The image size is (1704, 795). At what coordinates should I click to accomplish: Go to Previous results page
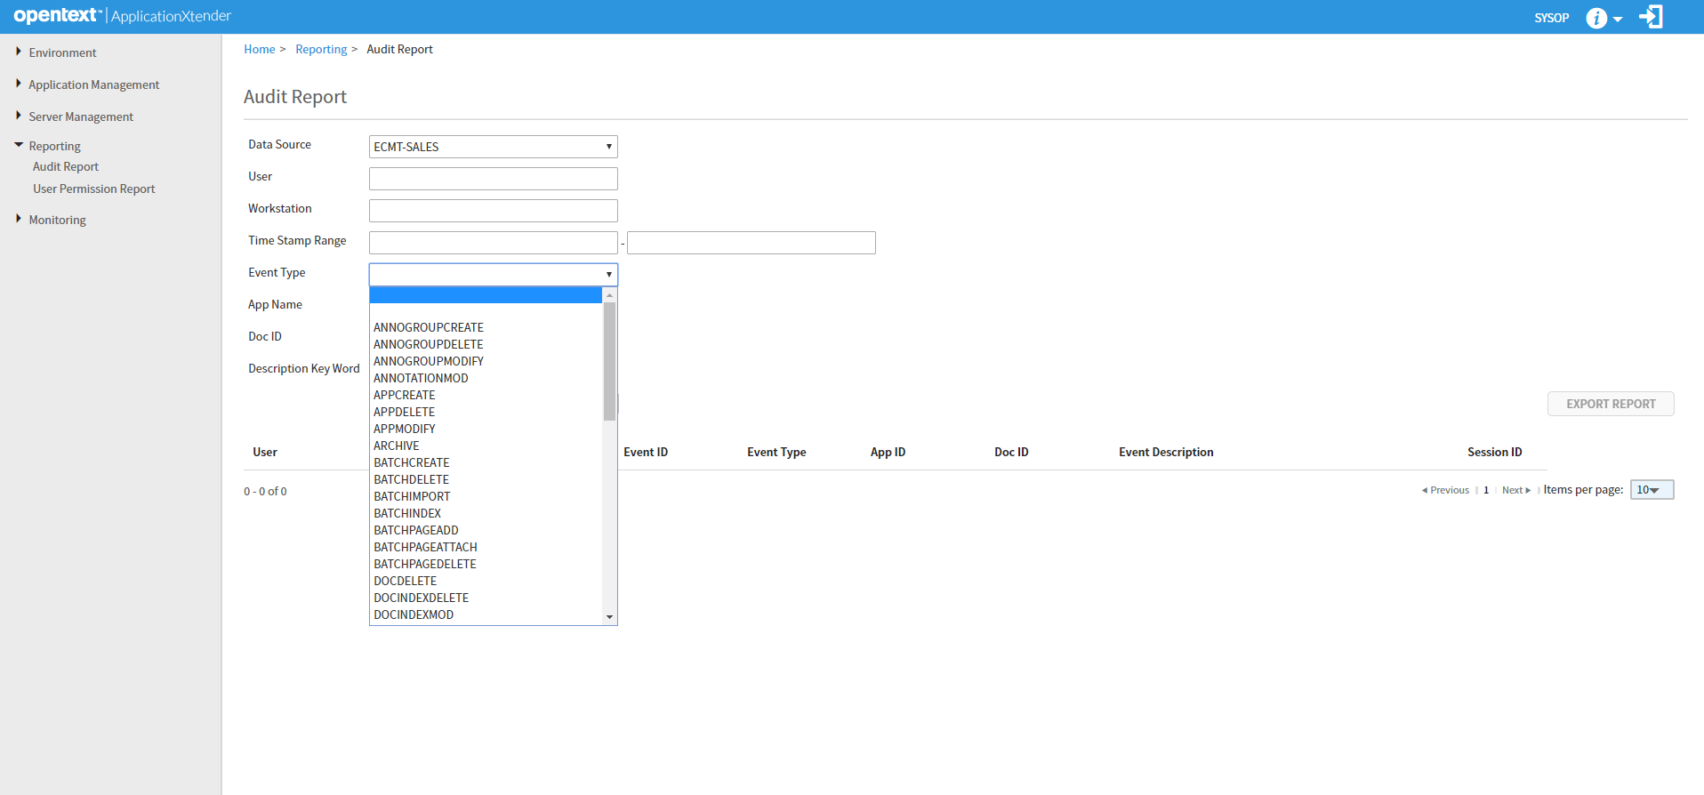click(1445, 490)
